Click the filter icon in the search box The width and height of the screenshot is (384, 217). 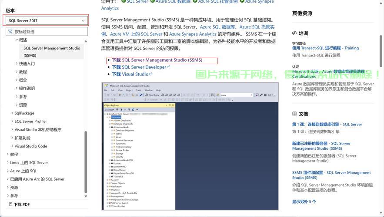pos(10,32)
